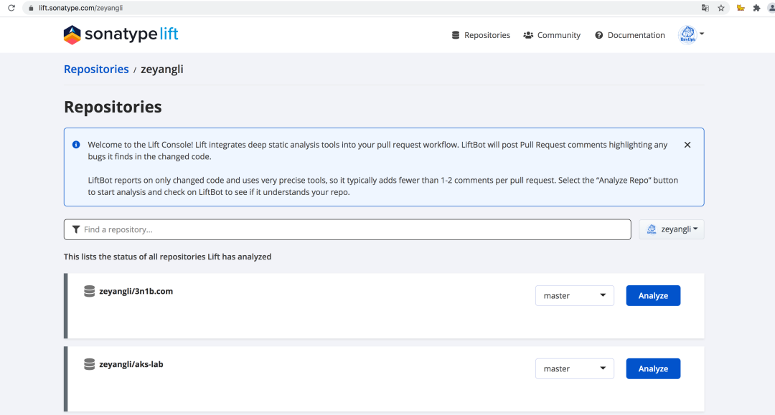The width and height of the screenshot is (775, 415).
Task: Click the Sonatype Lift logo
Action: point(121,34)
